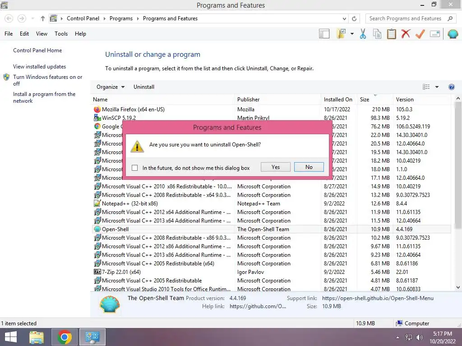Click the github.com help link
Viewport: 462px width, 346px height.
[x=258, y=306]
